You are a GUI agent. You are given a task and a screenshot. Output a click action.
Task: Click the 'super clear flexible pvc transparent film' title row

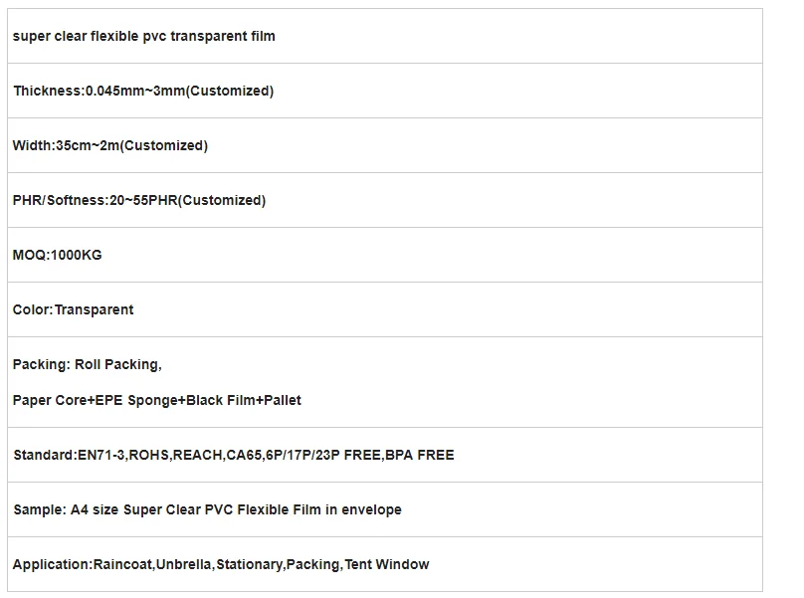(144, 37)
